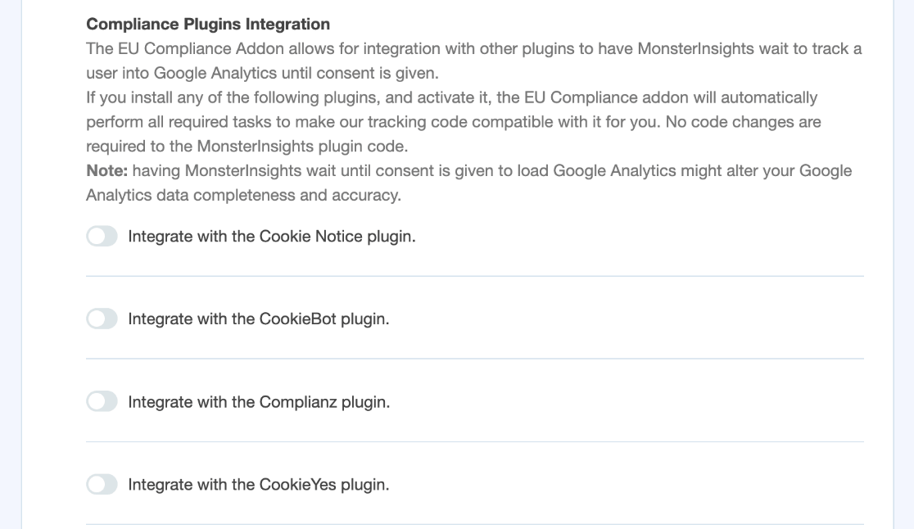Viewport: 914px width, 529px height.
Task: Click the divider line below Cookie Notice row
Action: click(475, 277)
